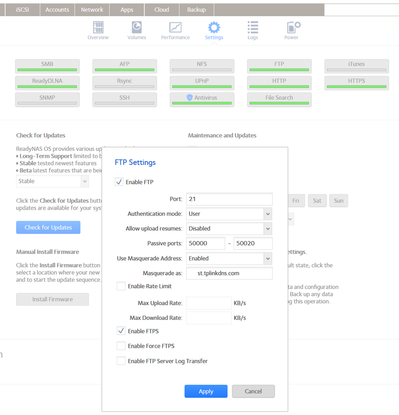Cancel the FTP Settings dialog
399x415 pixels.
point(253,391)
